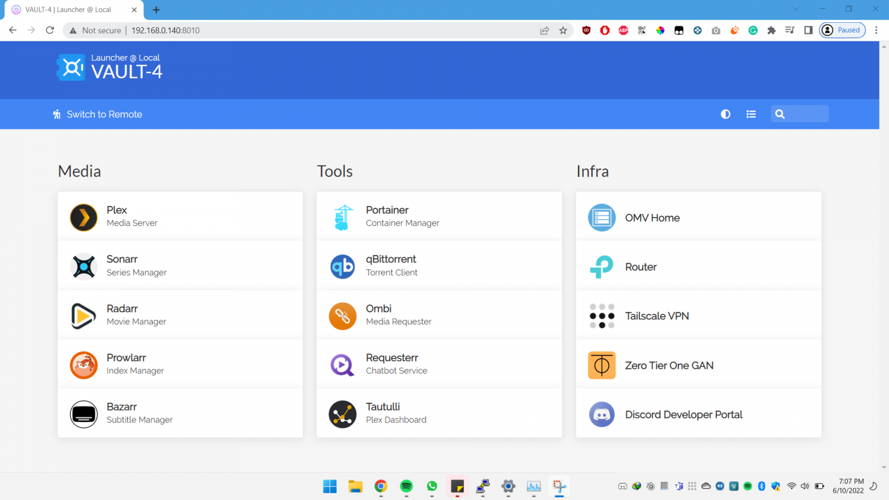This screenshot has height=500, width=889.
Task: Open Ombi Media Requester entry
Action: click(x=439, y=315)
